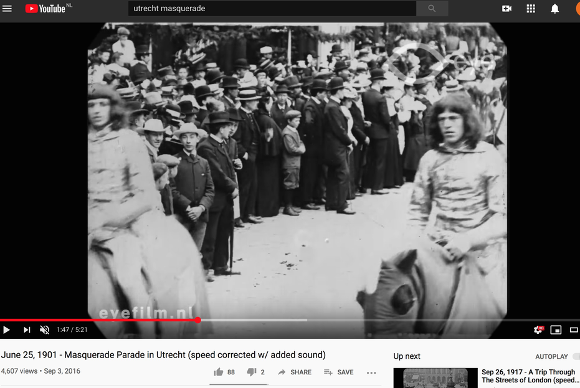This screenshot has width=580, height=388.
Task: Share the Masquerade Parade video
Action: pyautogui.click(x=295, y=372)
